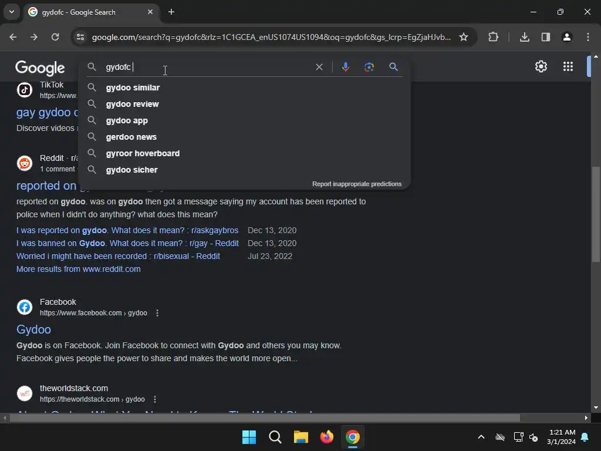This screenshot has width=601, height=451.
Task: Choose suggestion 'gydoo sicher'
Action: tap(245, 170)
